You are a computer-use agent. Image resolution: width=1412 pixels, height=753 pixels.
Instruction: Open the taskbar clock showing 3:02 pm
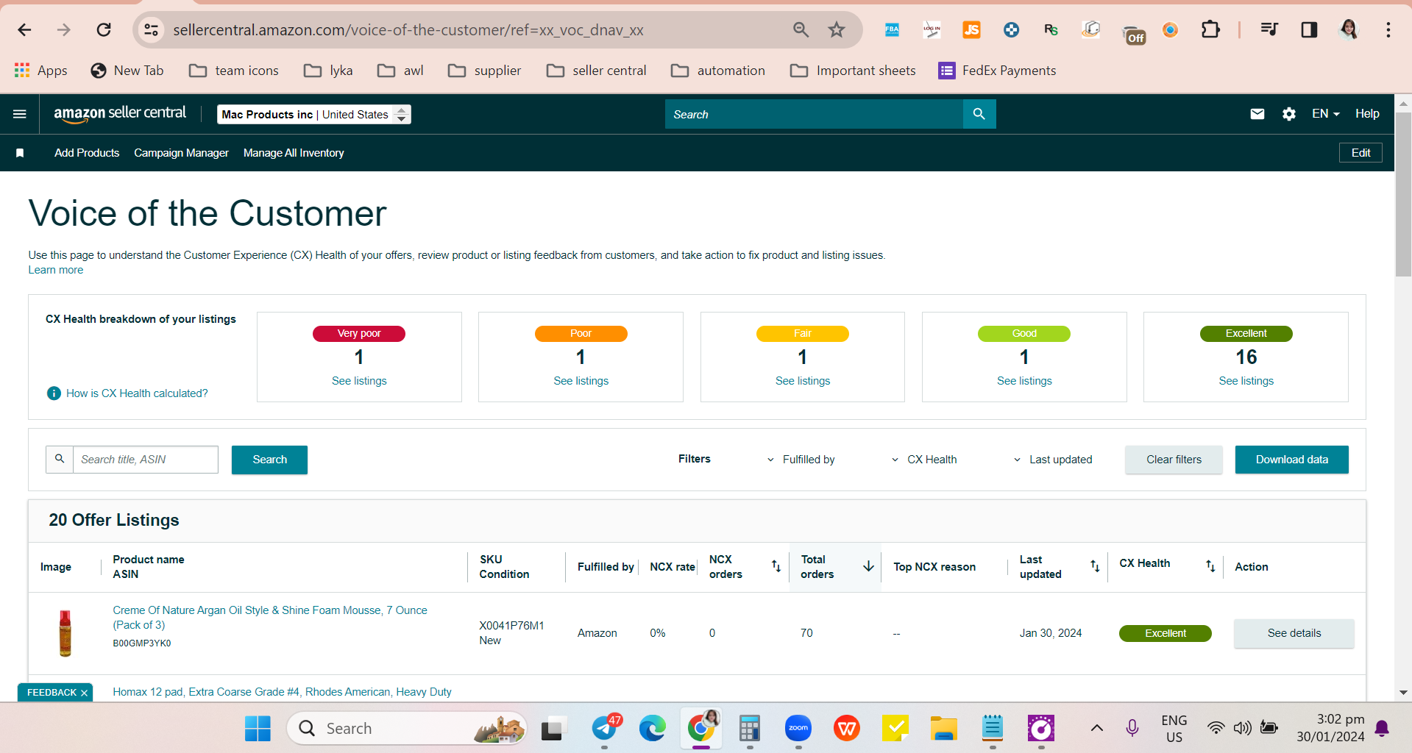(1330, 728)
